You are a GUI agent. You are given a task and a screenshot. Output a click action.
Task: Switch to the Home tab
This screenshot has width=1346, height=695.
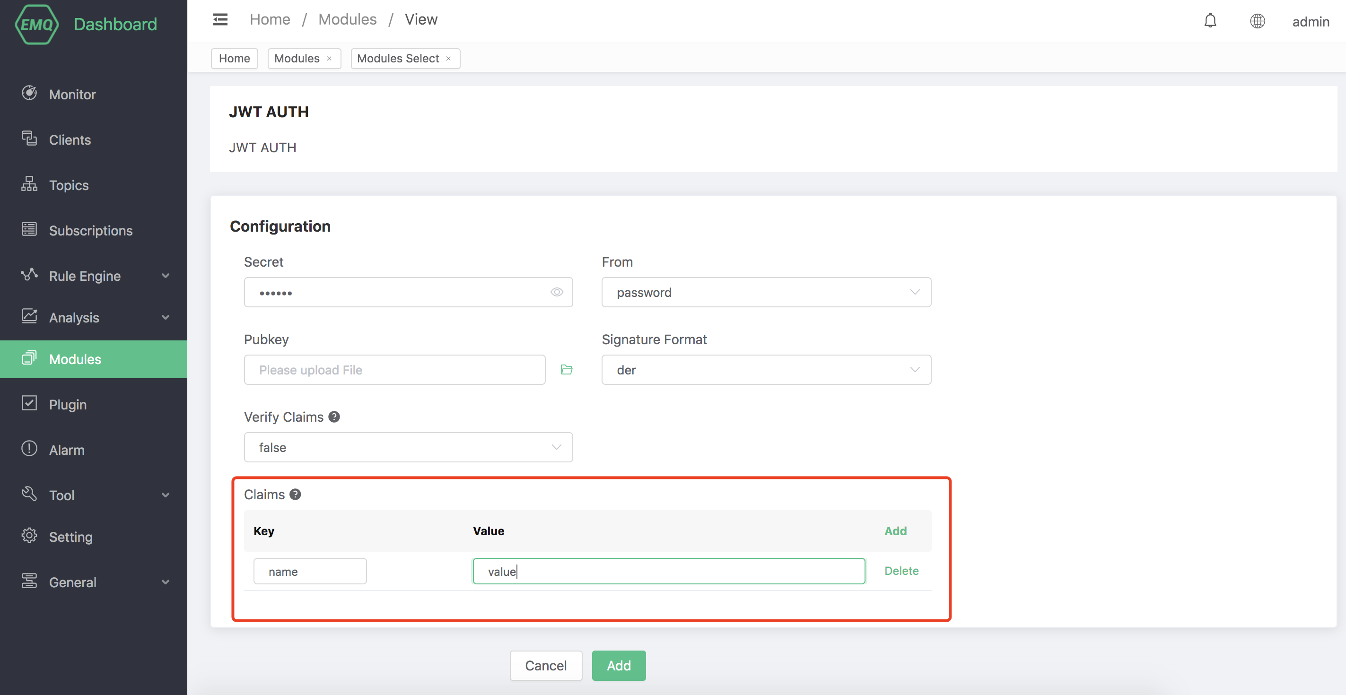234,59
